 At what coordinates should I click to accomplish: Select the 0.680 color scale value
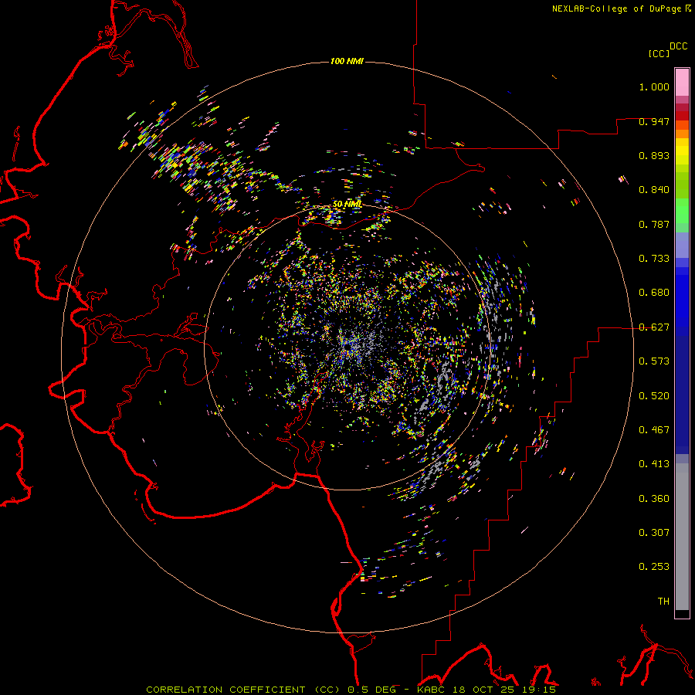click(x=654, y=293)
